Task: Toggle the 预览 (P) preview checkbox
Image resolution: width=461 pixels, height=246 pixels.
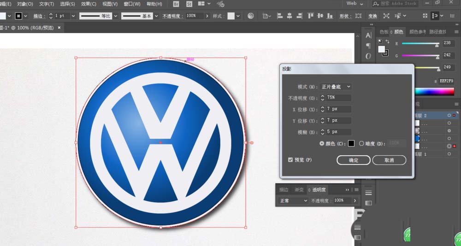Action: (290, 160)
